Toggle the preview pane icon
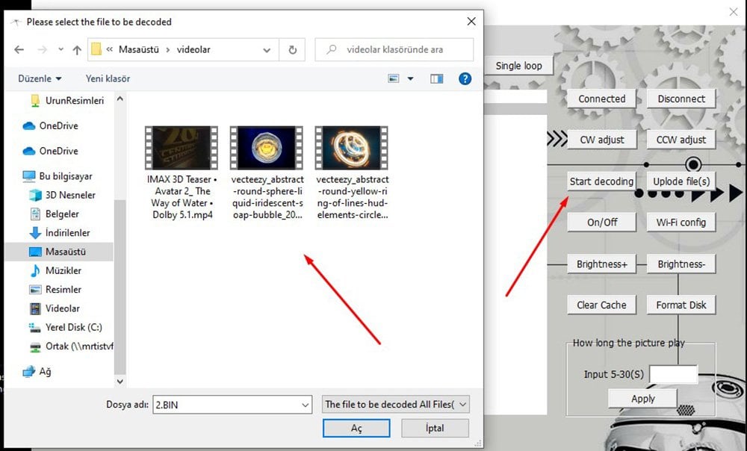This screenshot has width=747, height=451. pos(437,78)
